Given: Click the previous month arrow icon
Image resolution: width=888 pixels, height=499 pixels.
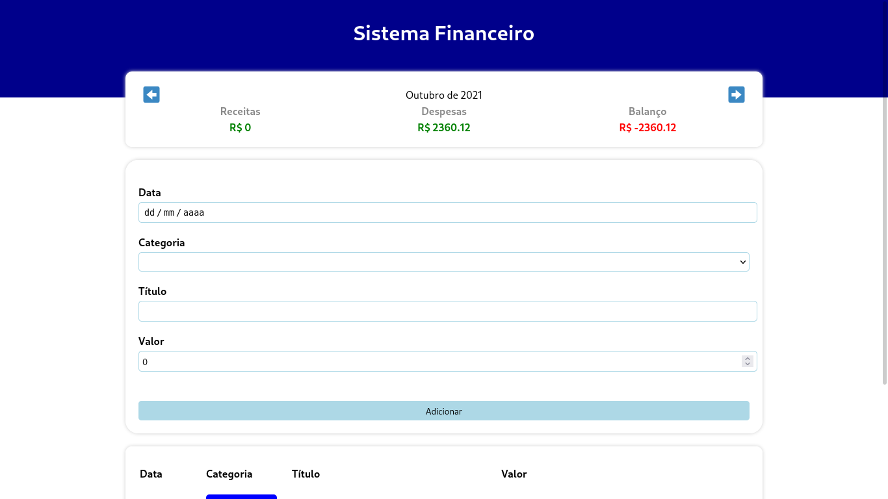Looking at the screenshot, I should tap(151, 94).
